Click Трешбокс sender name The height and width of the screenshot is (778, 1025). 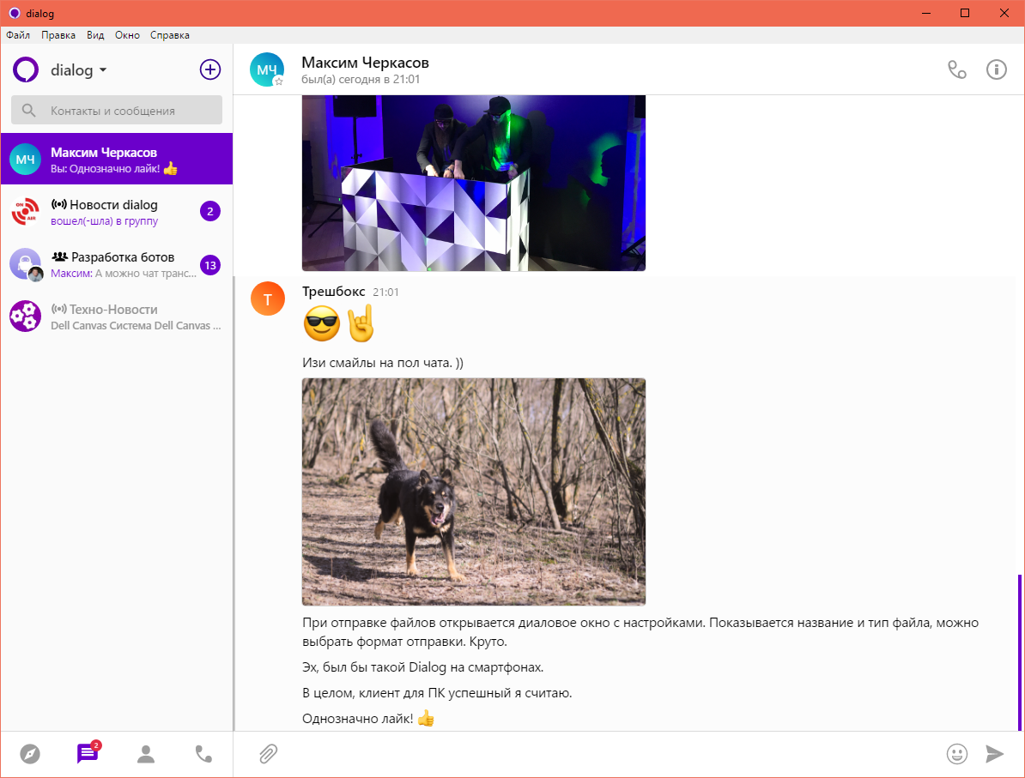pos(333,292)
